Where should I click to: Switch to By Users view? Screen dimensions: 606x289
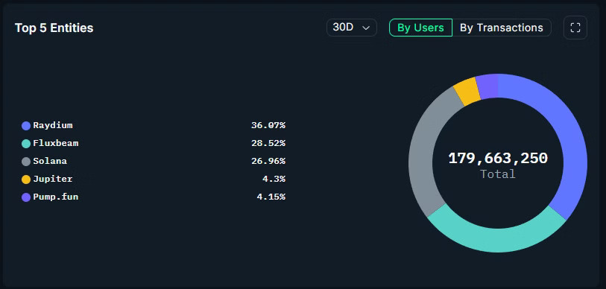tap(420, 28)
